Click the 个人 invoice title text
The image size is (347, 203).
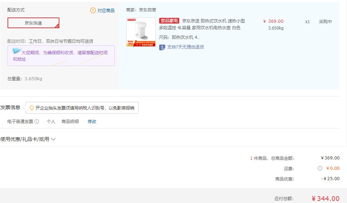pos(51,121)
